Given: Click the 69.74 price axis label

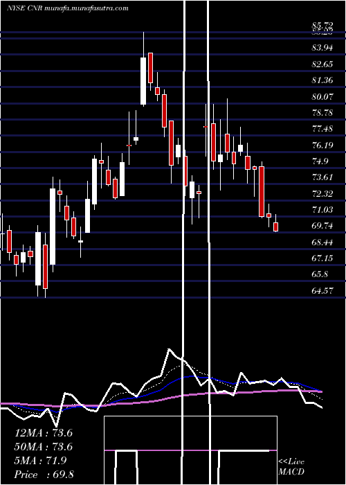Looking at the screenshot, I should (322, 226).
